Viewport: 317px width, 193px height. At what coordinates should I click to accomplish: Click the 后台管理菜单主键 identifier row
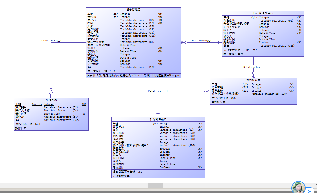coord(158,172)
